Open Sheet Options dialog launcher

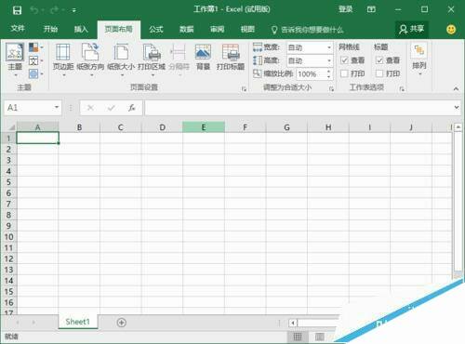[402, 89]
